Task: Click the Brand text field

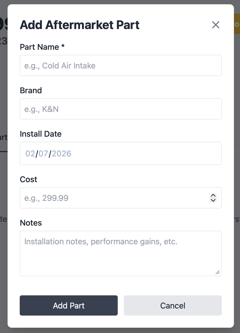Action: (x=121, y=109)
